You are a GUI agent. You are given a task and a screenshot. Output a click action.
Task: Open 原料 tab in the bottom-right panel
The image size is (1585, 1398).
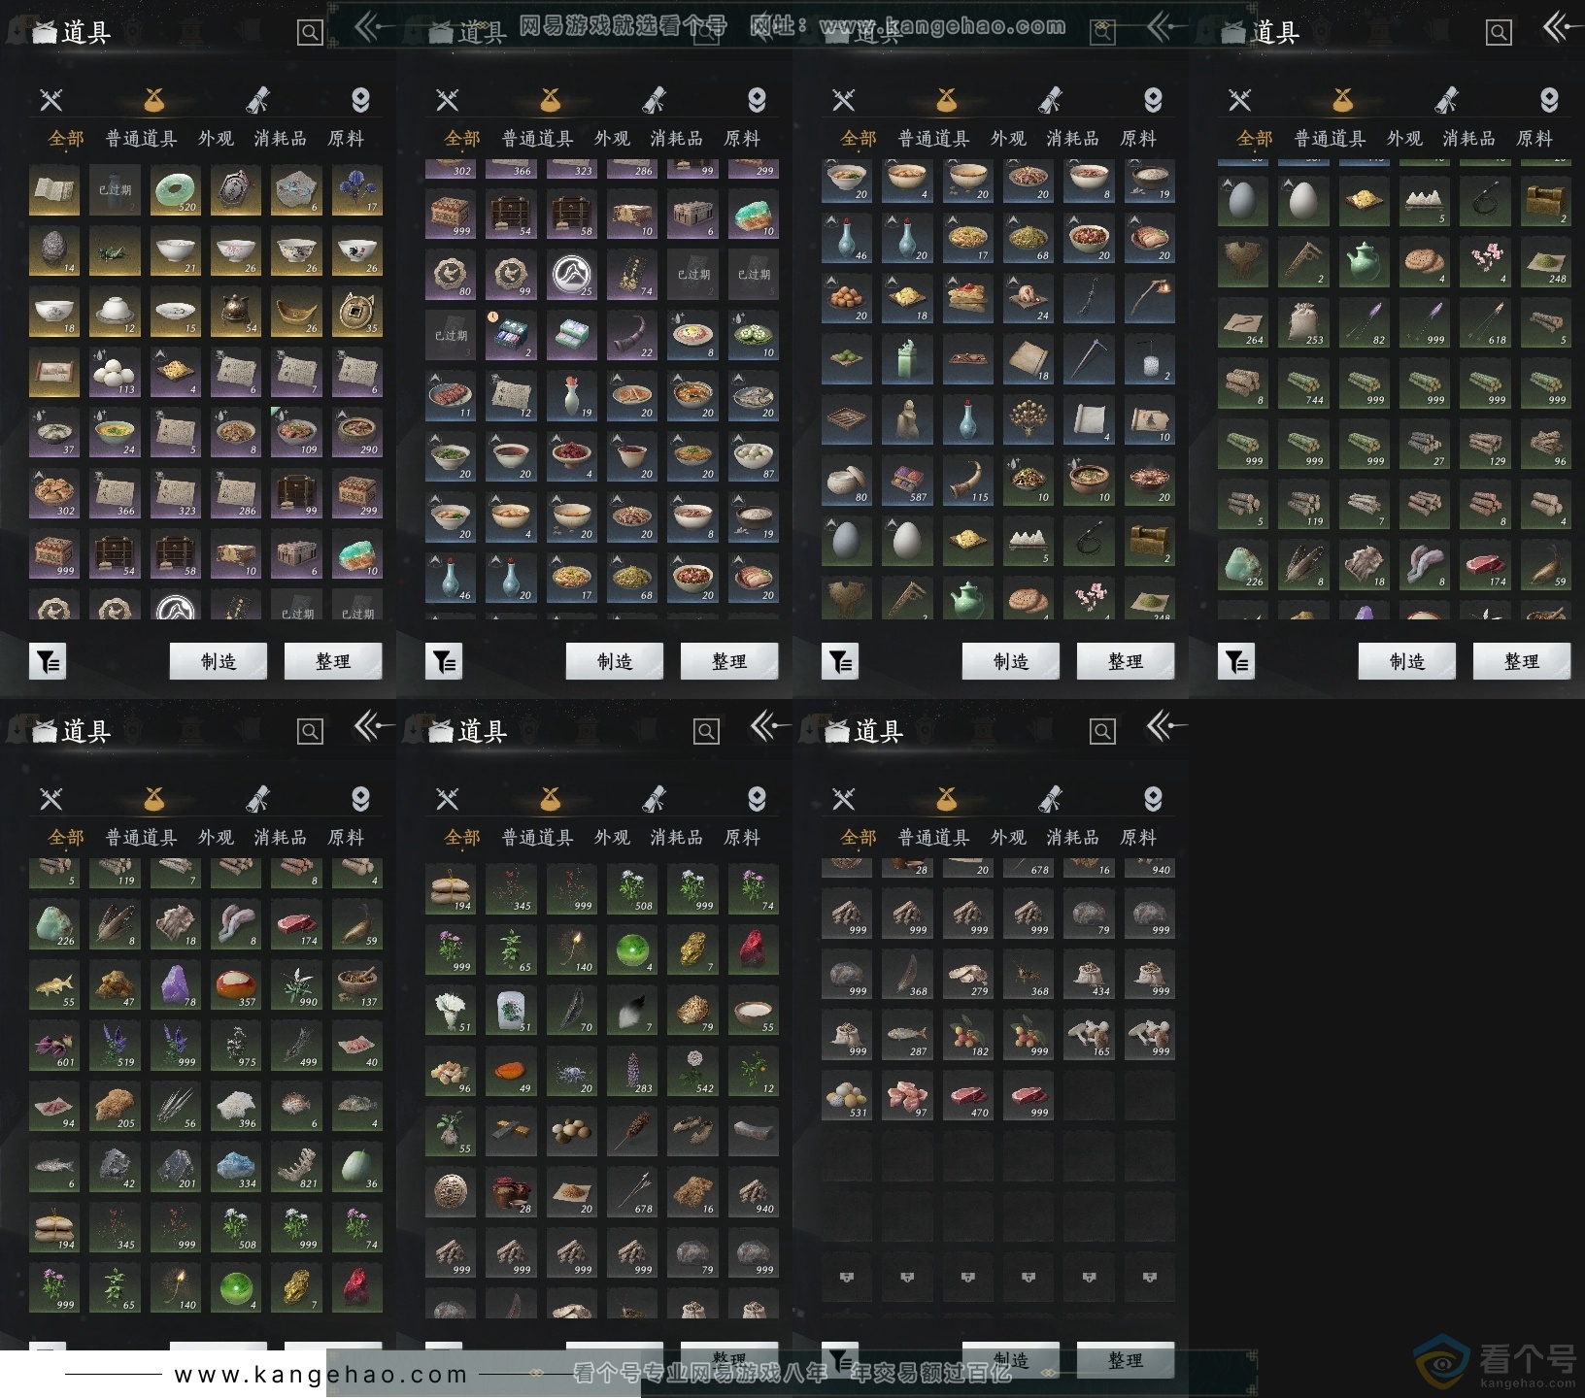click(1138, 837)
